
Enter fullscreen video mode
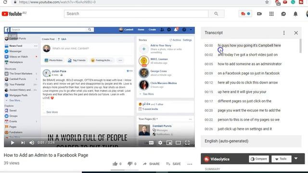pos(187,143)
